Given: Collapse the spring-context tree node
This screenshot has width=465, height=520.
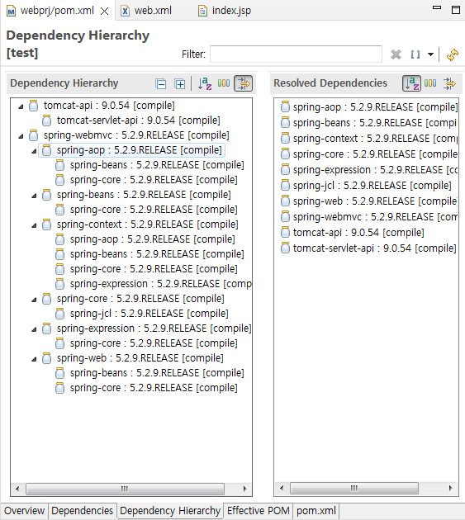Looking at the screenshot, I should [x=34, y=225].
